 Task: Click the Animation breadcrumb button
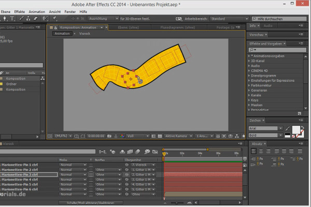[x=62, y=34]
